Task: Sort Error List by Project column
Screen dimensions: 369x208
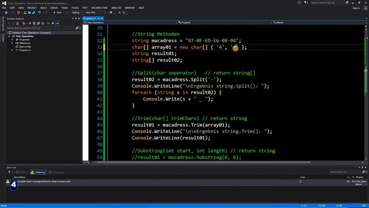Action: click(x=360, y=177)
